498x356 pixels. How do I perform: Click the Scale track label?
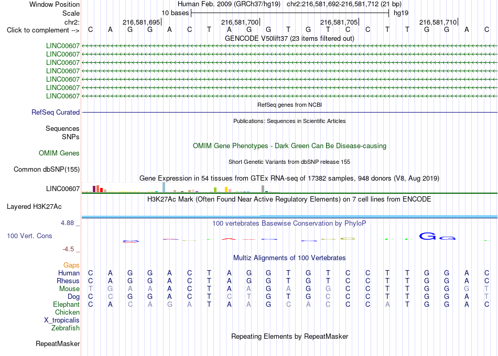[71, 13]
